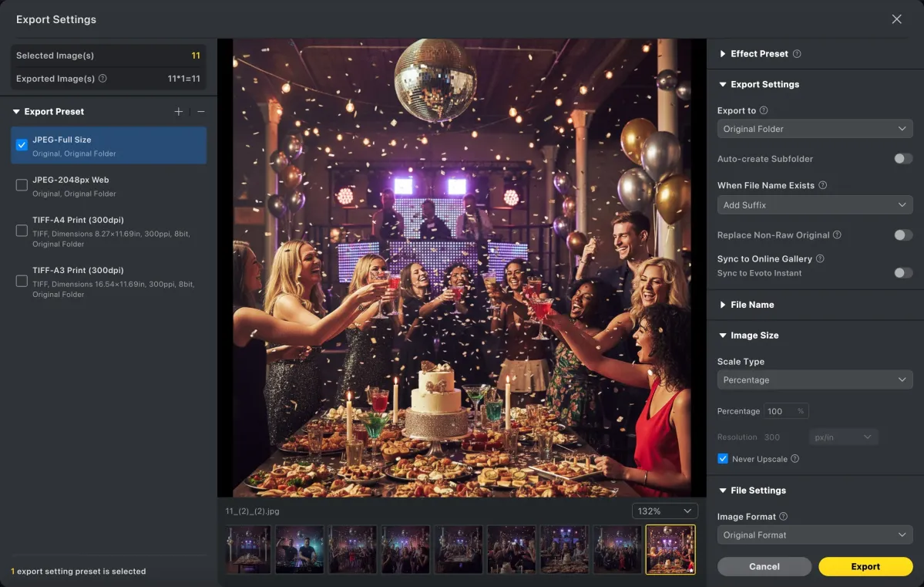Open the Scale Type Percentage dropdown
The height and width of the screenshot is (587, 924).
(x=815, y=380)
